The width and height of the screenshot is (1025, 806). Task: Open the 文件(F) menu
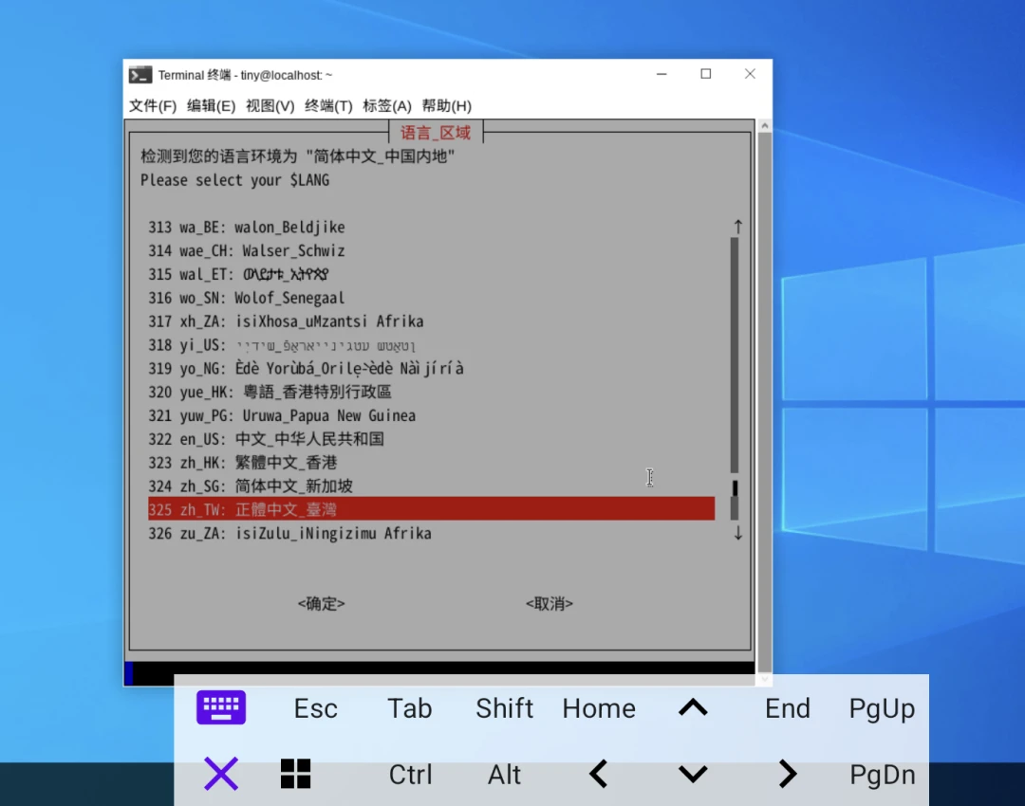[x=153, y=105]
